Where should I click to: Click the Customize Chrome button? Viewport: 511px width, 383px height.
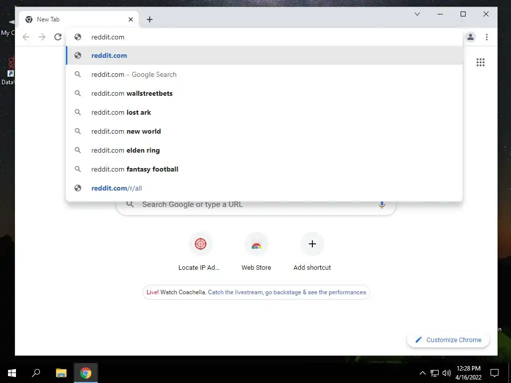click(x=448, y=340)
